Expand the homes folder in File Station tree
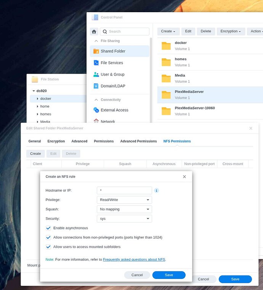263x290 pixels. coord(38,114)
